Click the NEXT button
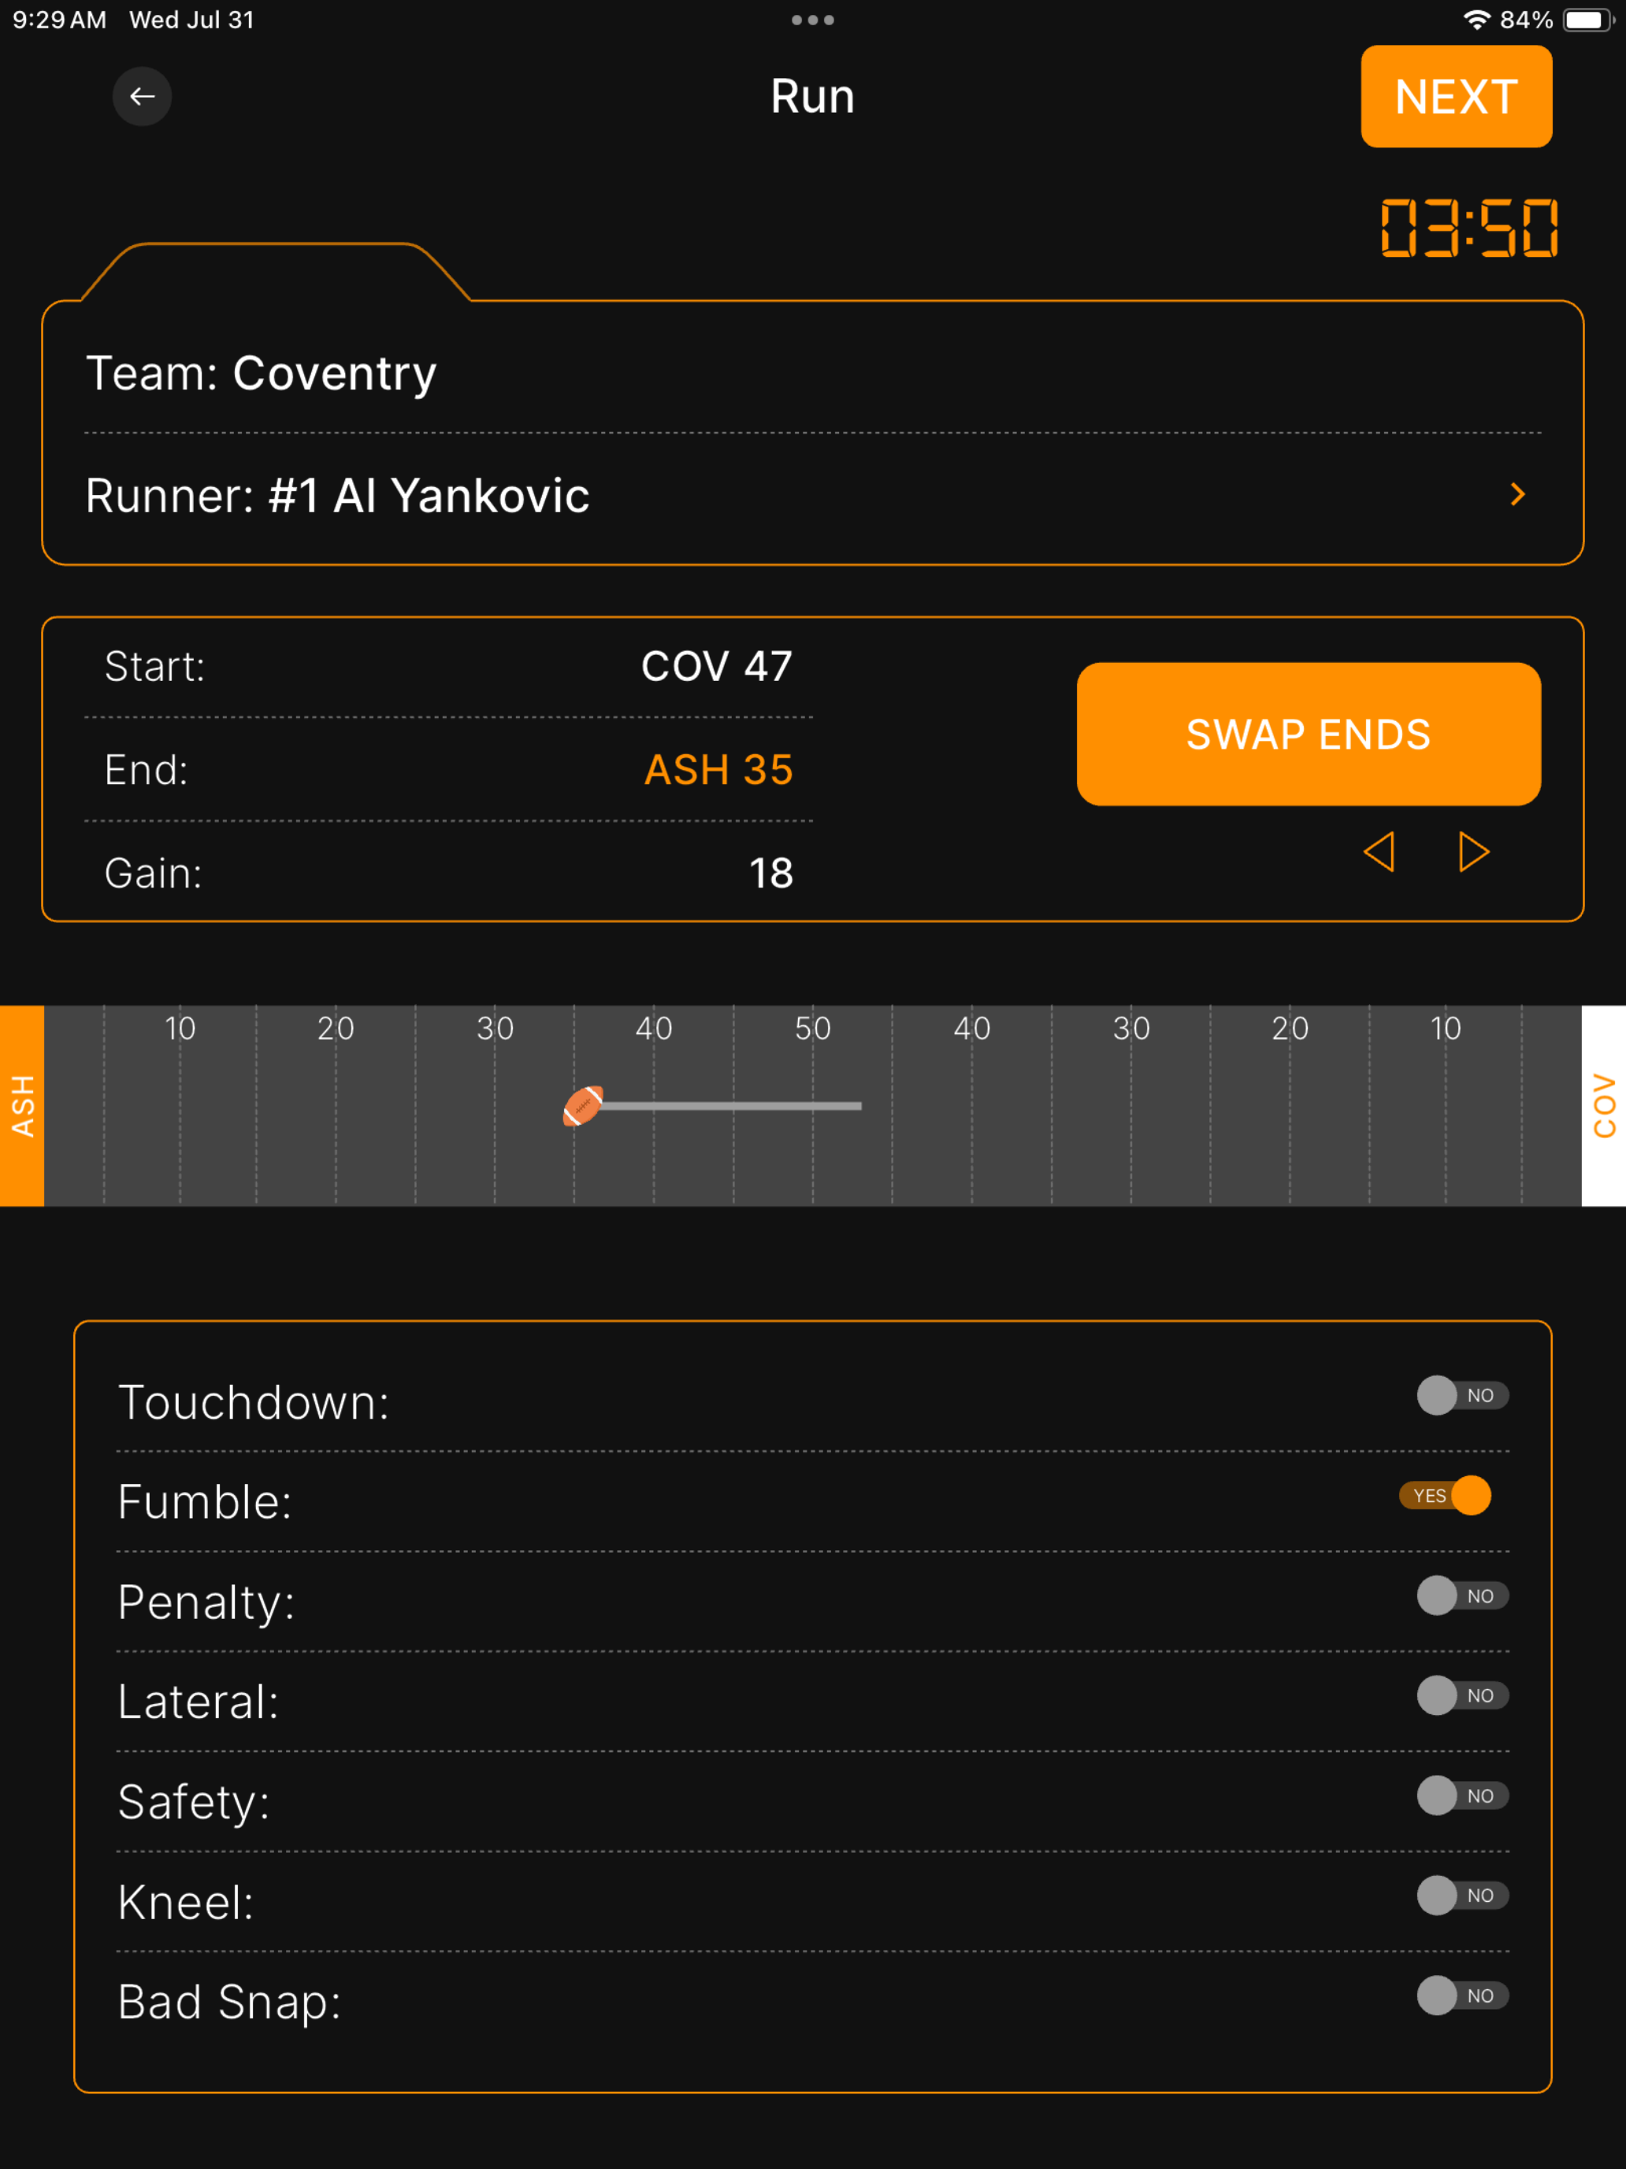 click(1456, 96)
